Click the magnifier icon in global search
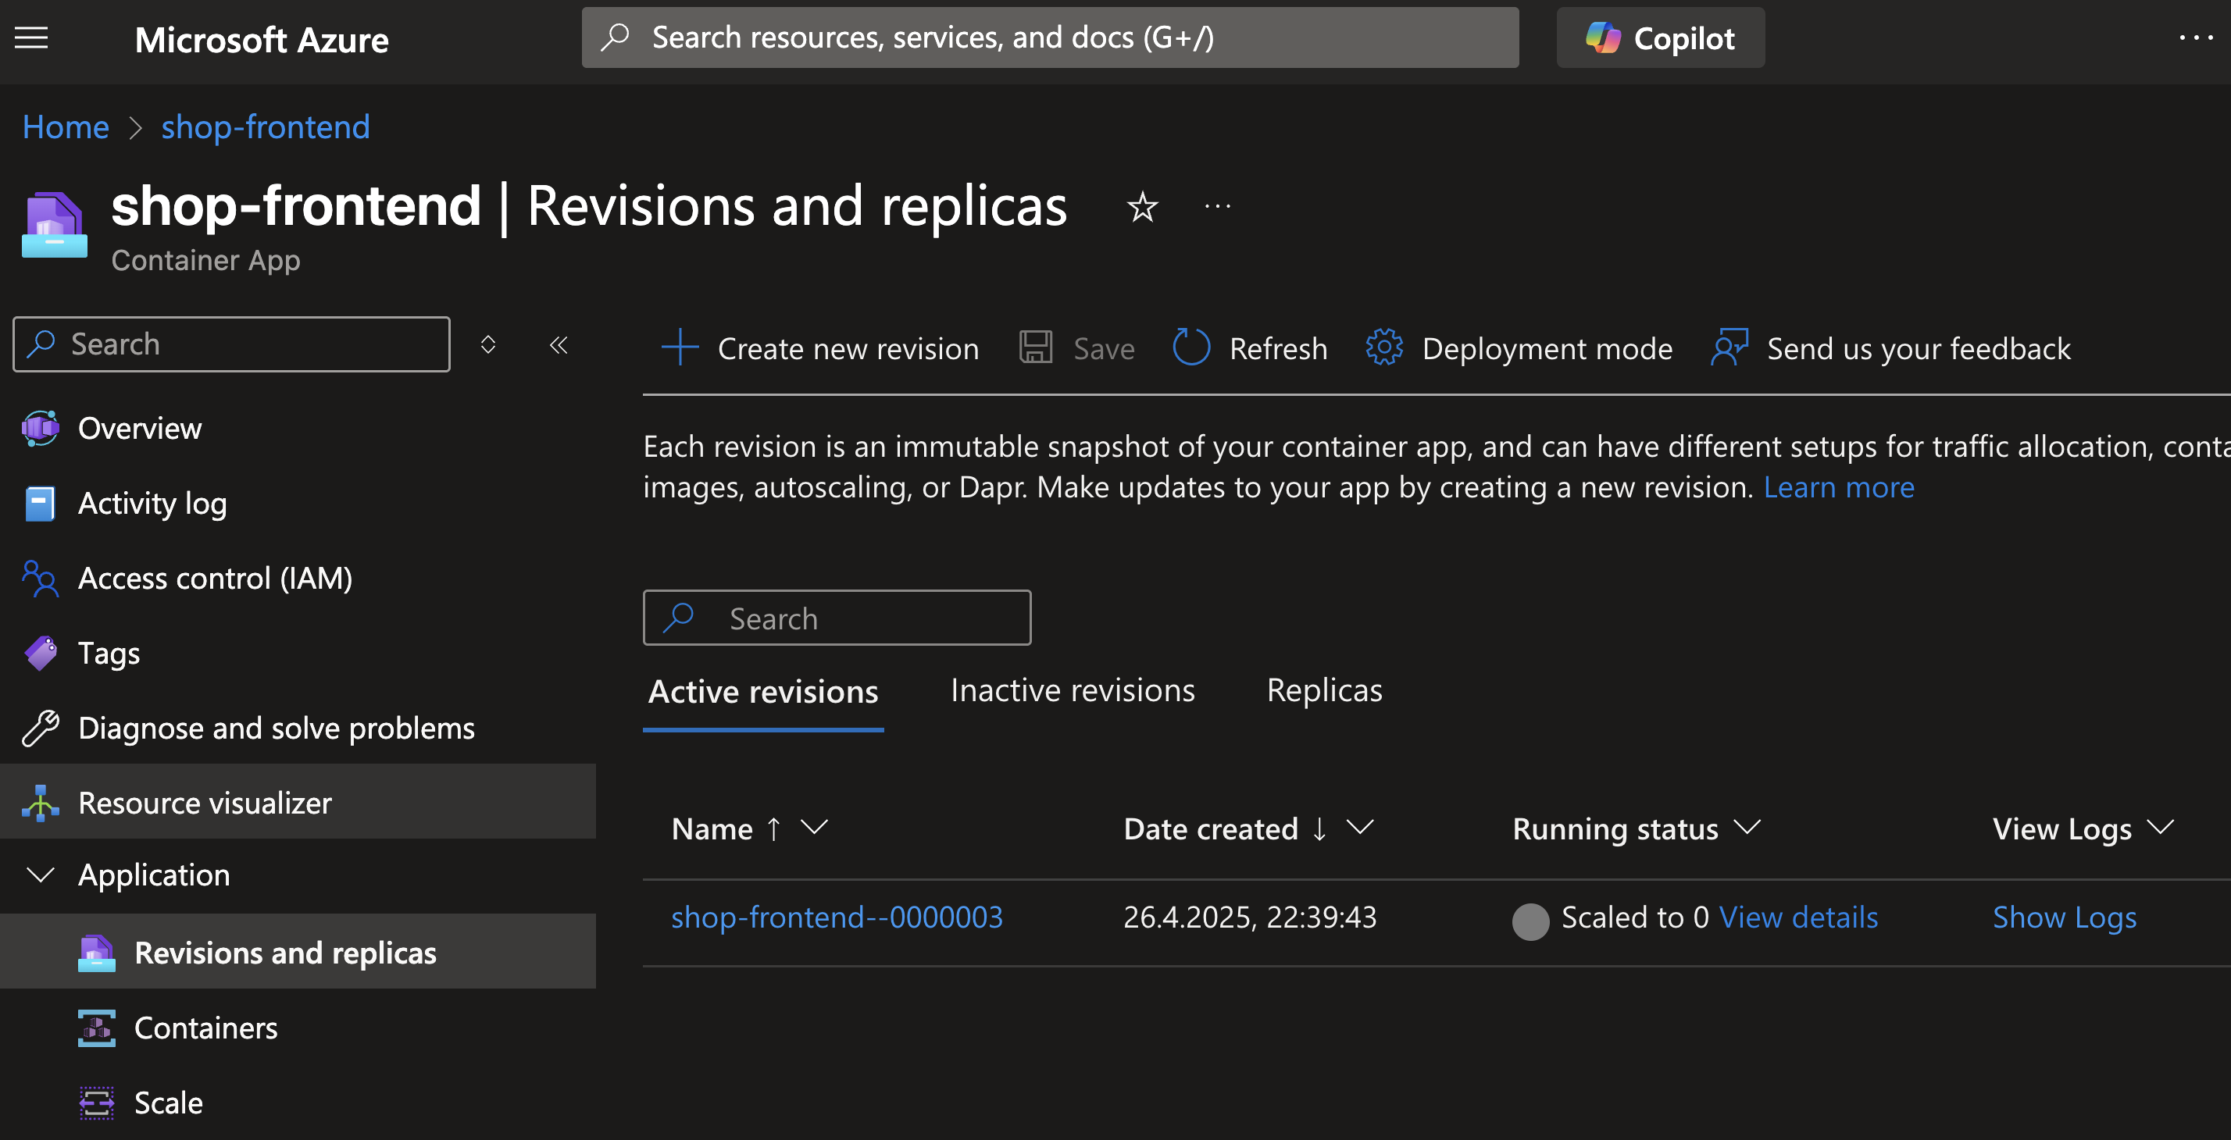The height and width of the screenshot is (1140, 2231). tap(615, 37)
